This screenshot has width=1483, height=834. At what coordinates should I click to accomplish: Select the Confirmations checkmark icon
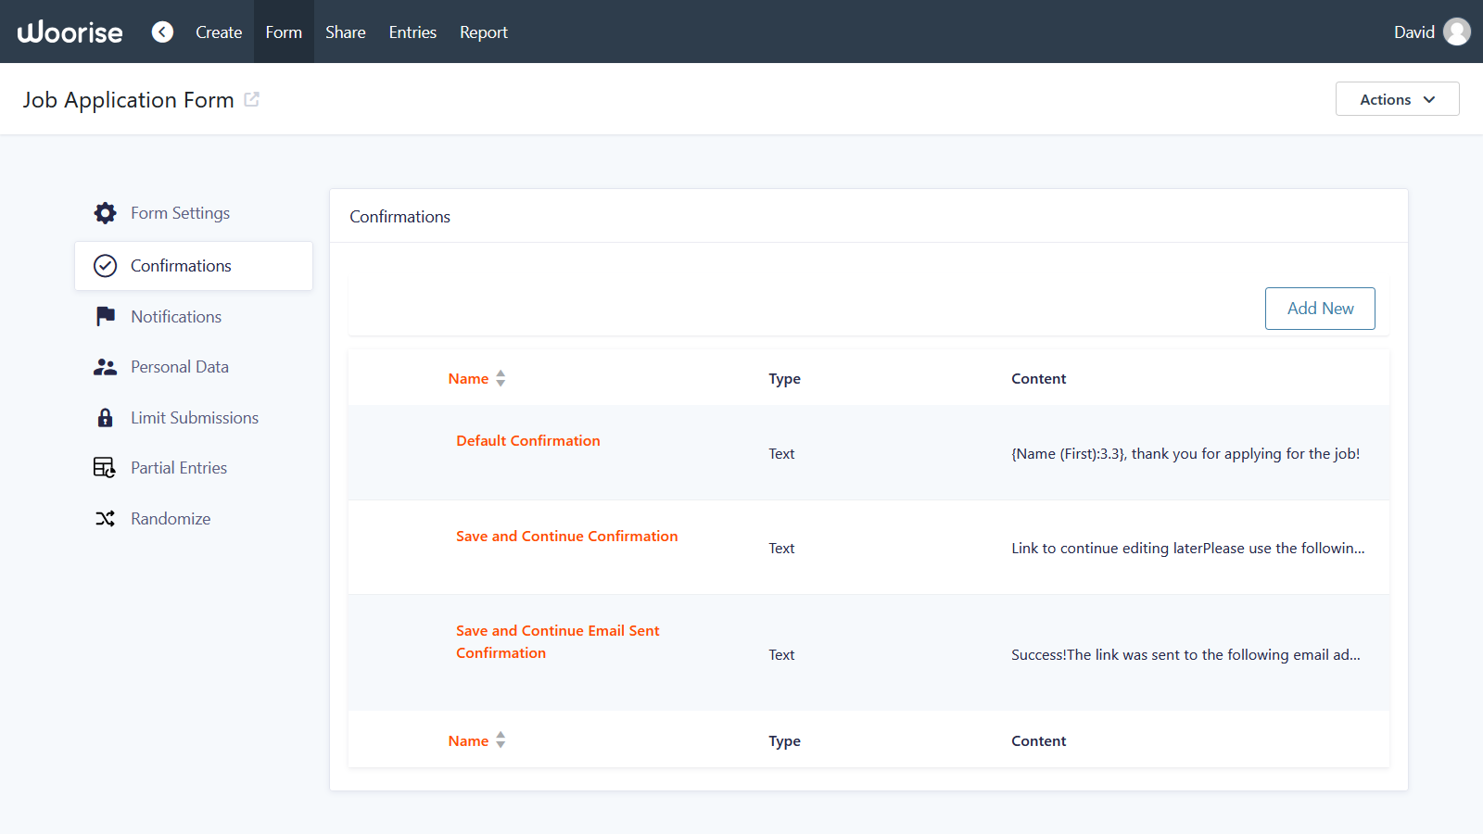click(x=105, y=265)
